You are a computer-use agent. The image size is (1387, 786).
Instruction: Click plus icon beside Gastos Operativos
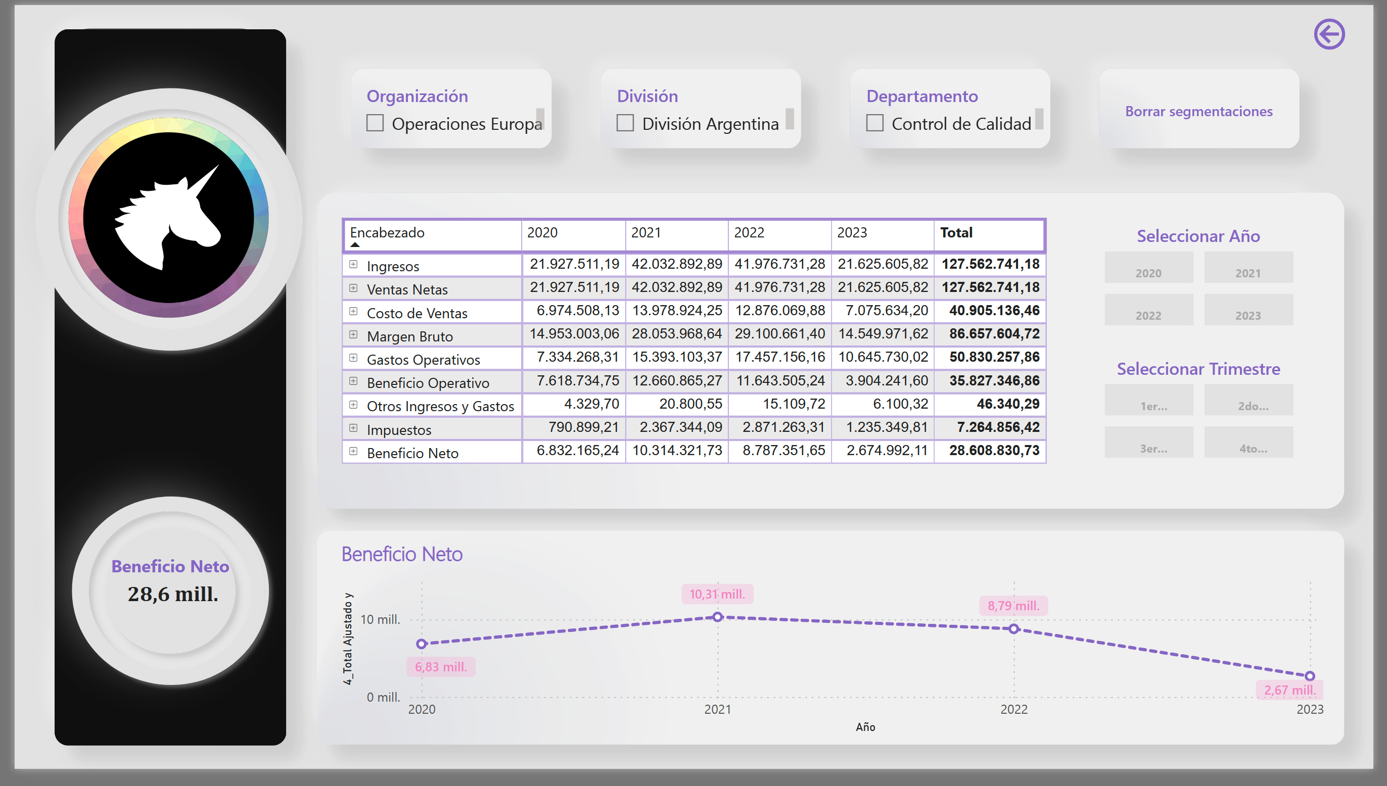click(353, 358)
